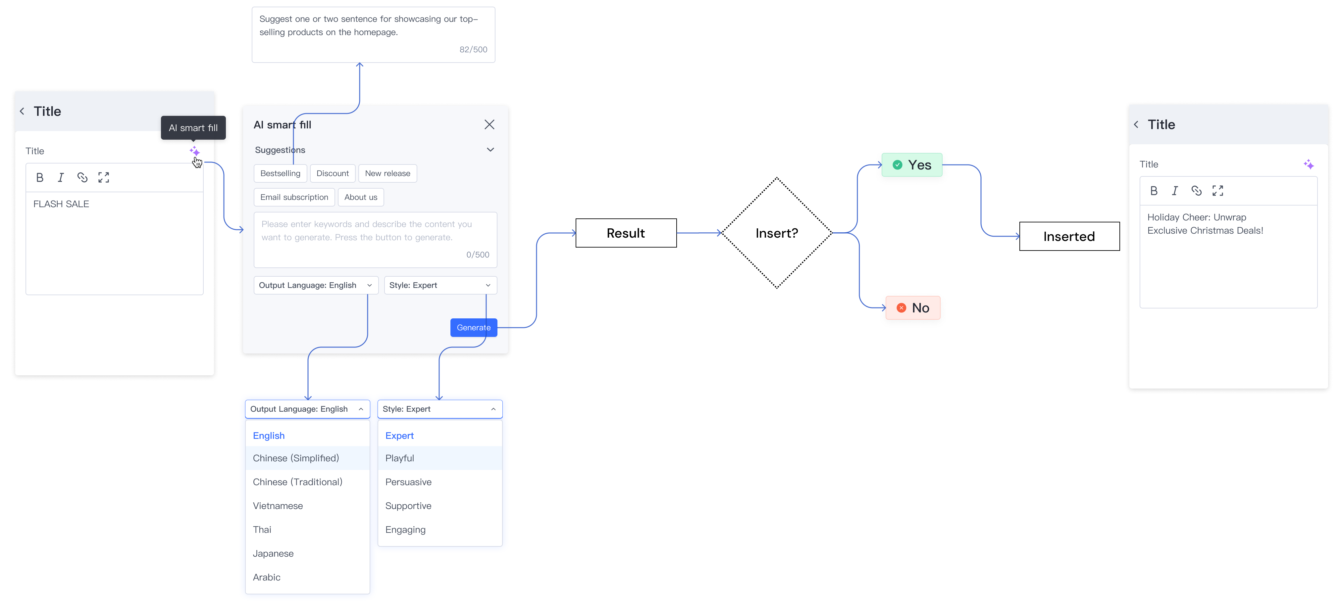
Task: Click the fullscreen icon in right Title editor
Action: click(1217, 191)
